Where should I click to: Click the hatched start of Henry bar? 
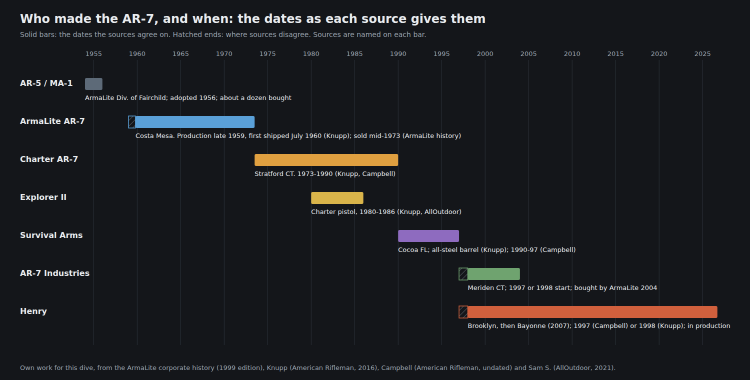pyautogui.click(x=463, y=312)
